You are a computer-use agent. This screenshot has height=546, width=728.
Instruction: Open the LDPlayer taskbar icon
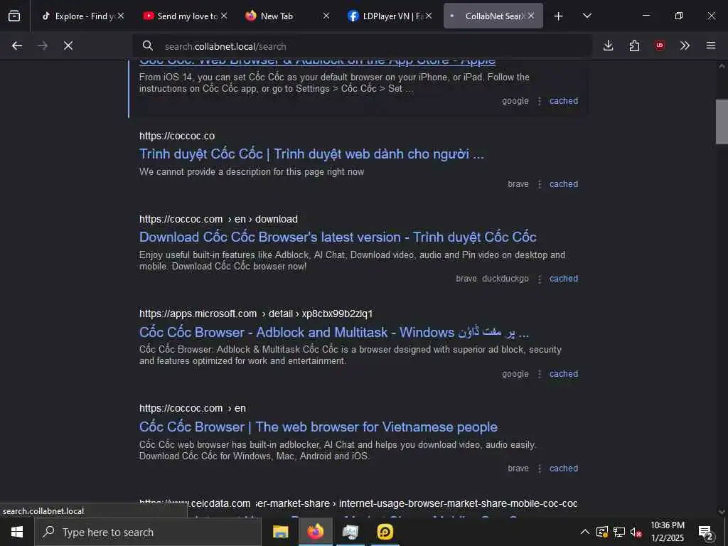coord(385,532)
